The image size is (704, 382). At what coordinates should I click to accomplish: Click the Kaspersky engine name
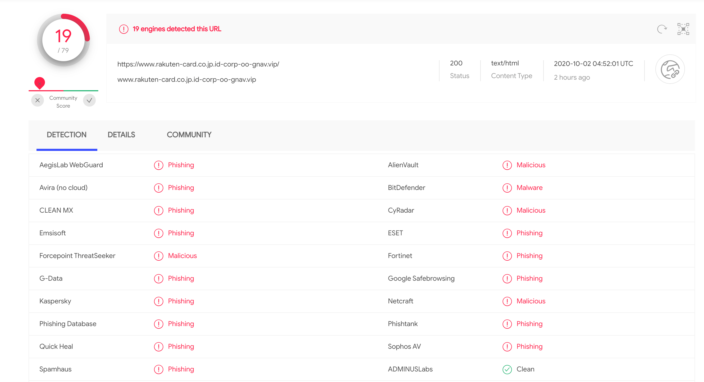[55, 301]
